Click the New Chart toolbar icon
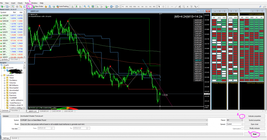Image resolution: width=267 pixels, height=140 pixels. (x=2, y=6)
